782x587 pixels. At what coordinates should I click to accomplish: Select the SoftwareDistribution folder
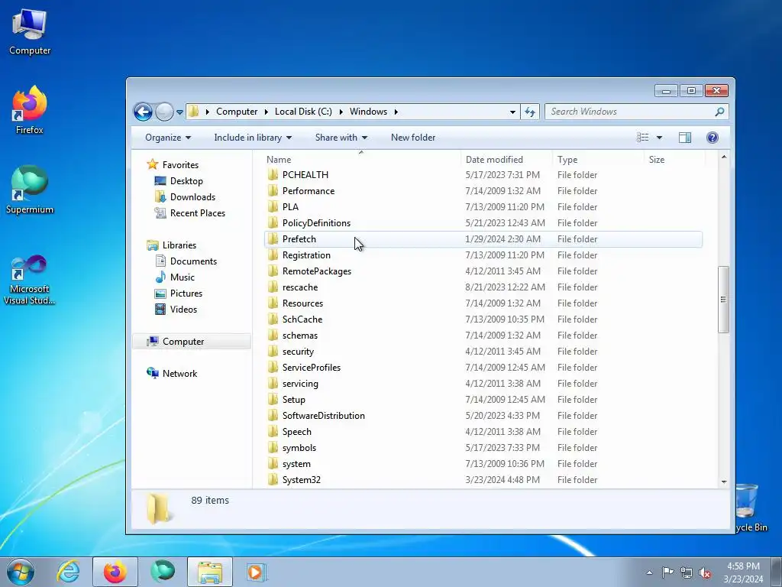(x=483, y=416)
